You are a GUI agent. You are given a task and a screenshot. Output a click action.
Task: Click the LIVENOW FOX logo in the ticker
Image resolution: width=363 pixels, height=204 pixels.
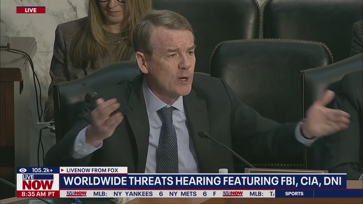click(x=76, y=194)
